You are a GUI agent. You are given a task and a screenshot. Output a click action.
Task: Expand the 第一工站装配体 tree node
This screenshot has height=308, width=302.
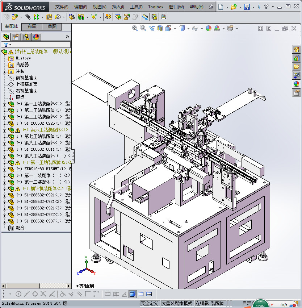tap(4, 104)
